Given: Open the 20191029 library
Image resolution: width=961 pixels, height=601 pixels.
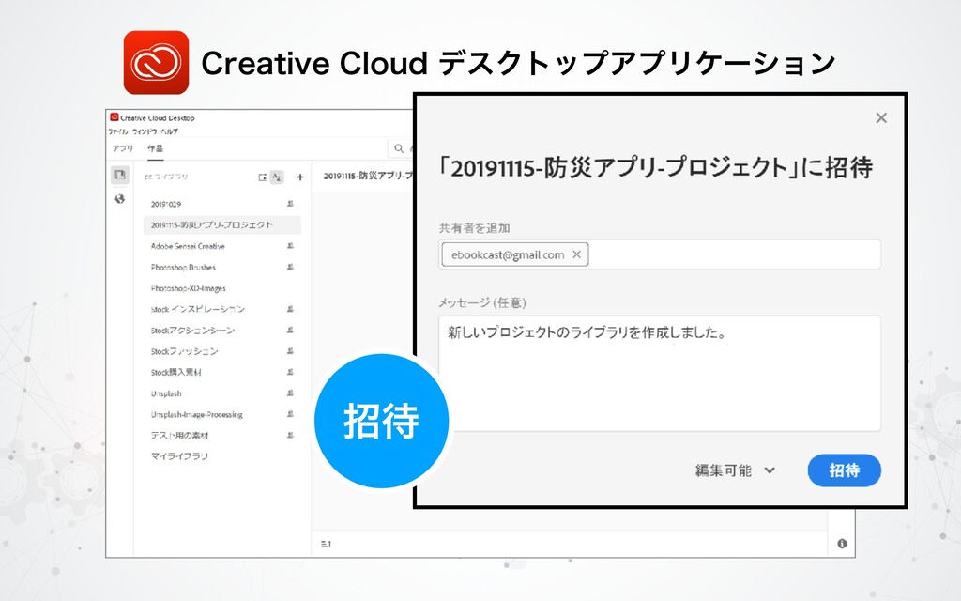Looking at the screenshot, I should point(166,204).
